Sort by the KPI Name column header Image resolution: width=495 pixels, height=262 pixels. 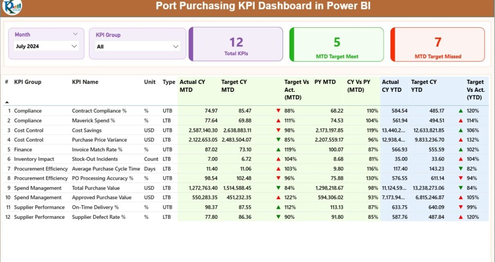point(85,82)
